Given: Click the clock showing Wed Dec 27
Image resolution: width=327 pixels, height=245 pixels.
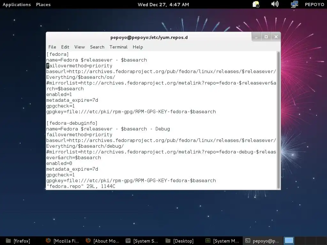Looking at the screenshot, I should [163, 4].
